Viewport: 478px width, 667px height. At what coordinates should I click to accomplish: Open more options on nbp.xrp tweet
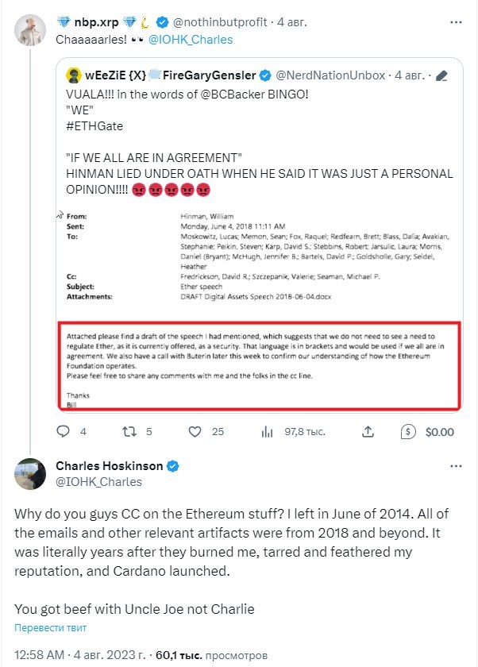(456, 22)
